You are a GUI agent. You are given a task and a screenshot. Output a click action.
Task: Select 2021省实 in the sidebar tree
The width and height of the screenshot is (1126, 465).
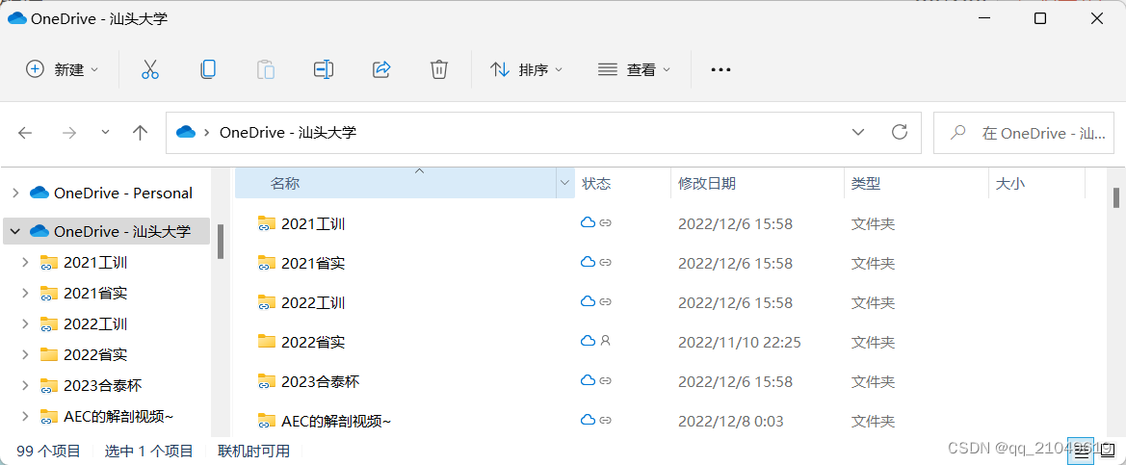click(95, 293)
